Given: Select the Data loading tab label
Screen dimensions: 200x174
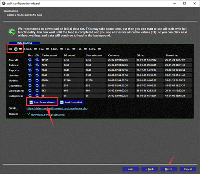Looking at the screenshot, I should click(24, 43).
